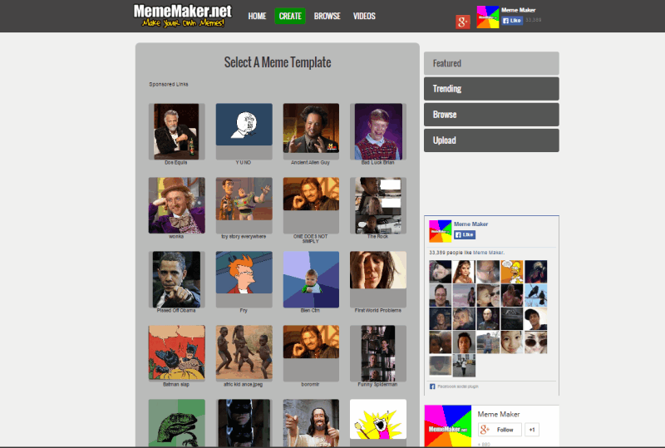
Task: Switch to the Featured tab
Action: (491, 63)
